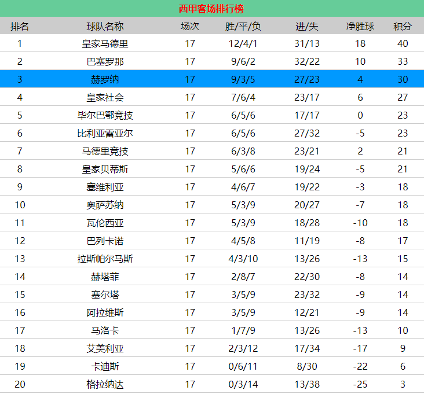Screen dimensions: 424x394
Task: Click the 比利亚雷亚尔 team name
Action: click(x=105, y=134)
